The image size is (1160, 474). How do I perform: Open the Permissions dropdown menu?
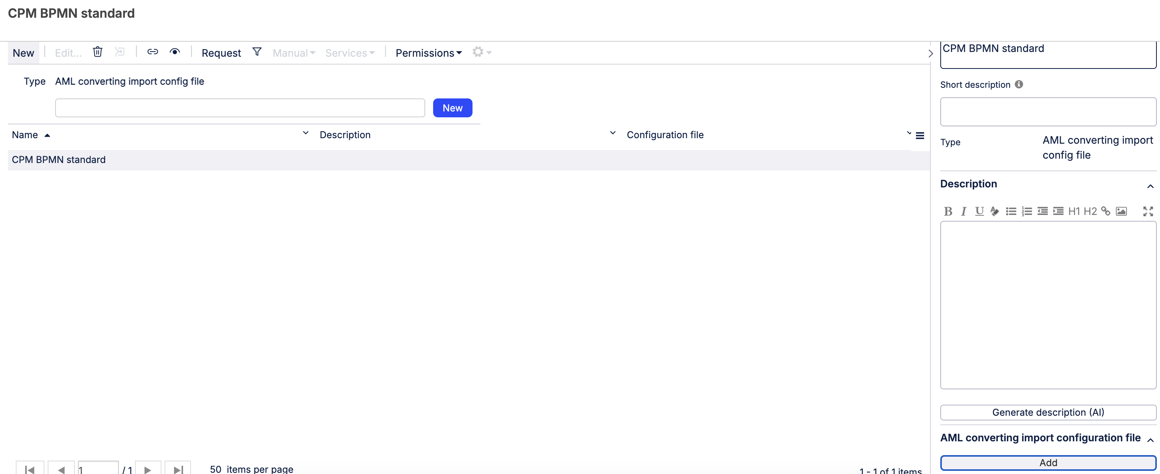click(429, 53)
